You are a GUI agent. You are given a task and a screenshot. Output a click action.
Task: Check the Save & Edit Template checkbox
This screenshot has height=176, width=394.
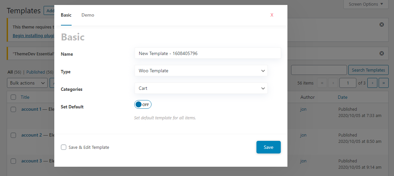click(x=64, y=147)
